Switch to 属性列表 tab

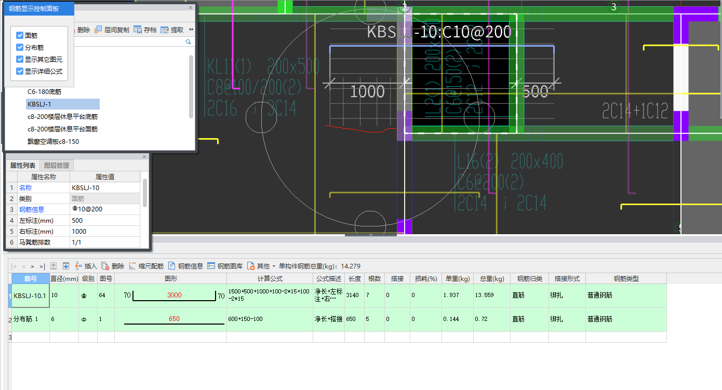(23, 165)
